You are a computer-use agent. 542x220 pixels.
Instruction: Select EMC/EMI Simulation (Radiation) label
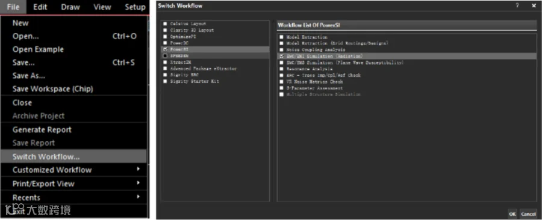[324, 56]
